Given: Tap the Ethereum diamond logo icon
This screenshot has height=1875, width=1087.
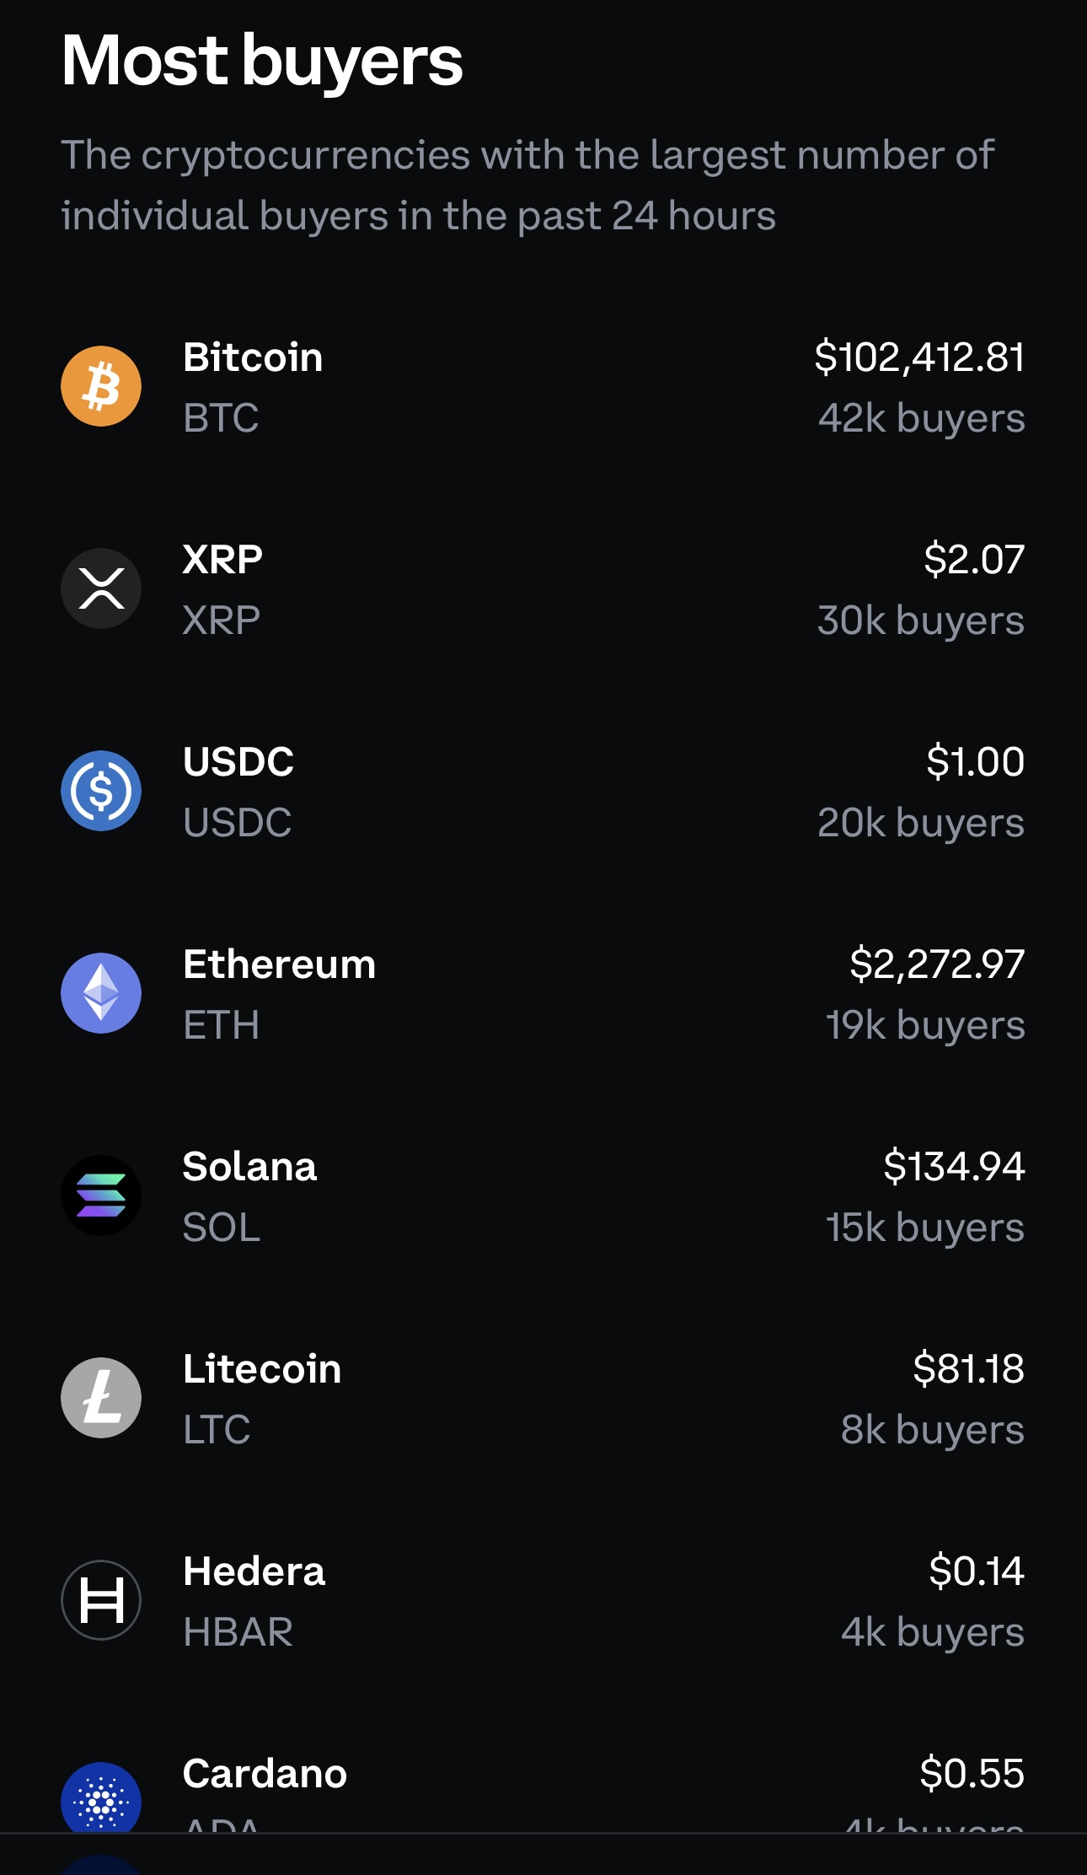Looking at the screenshot, I should point(101,993).
